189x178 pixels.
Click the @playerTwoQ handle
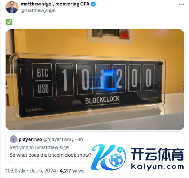pos(58,139)
